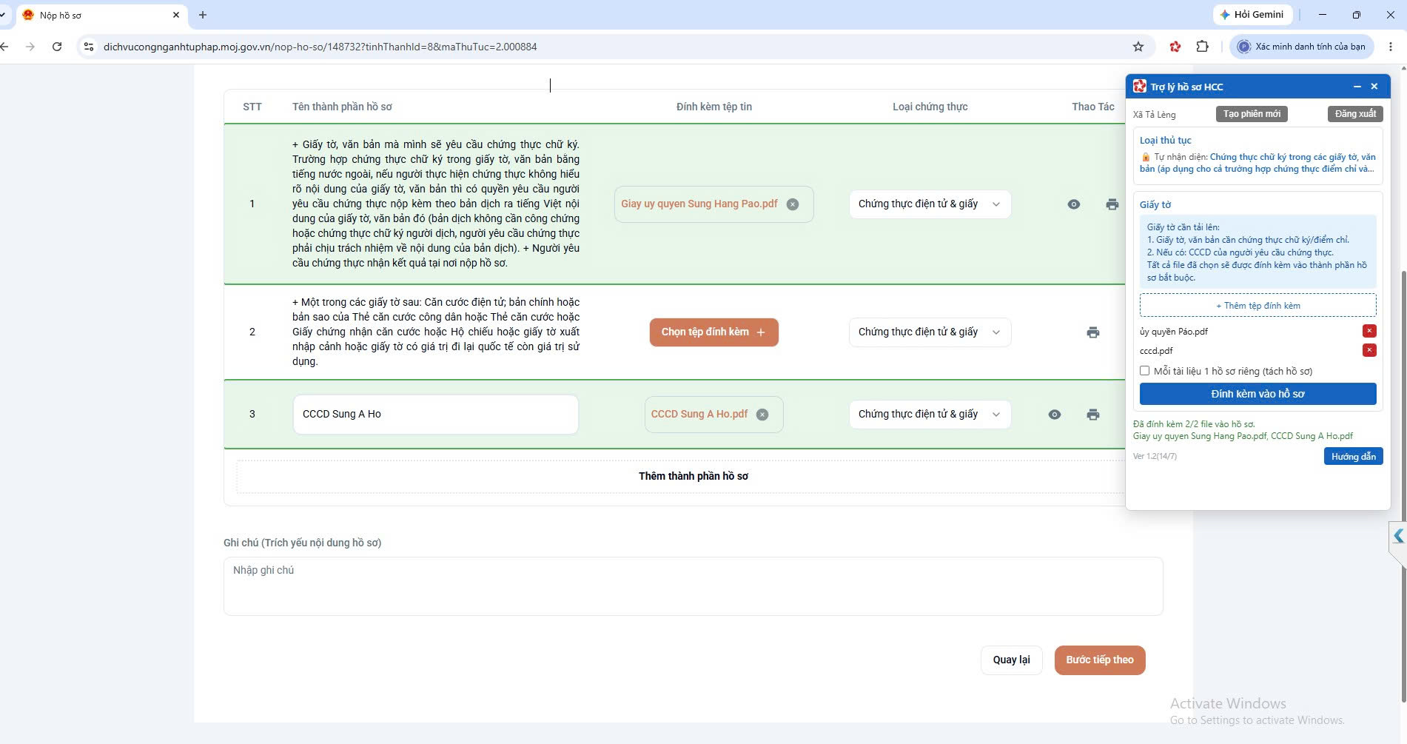Delete ủy quyền Páo.pdf from assistant list
Viewport: 1407px width, 744px height.
click(x=1369, y=331)
